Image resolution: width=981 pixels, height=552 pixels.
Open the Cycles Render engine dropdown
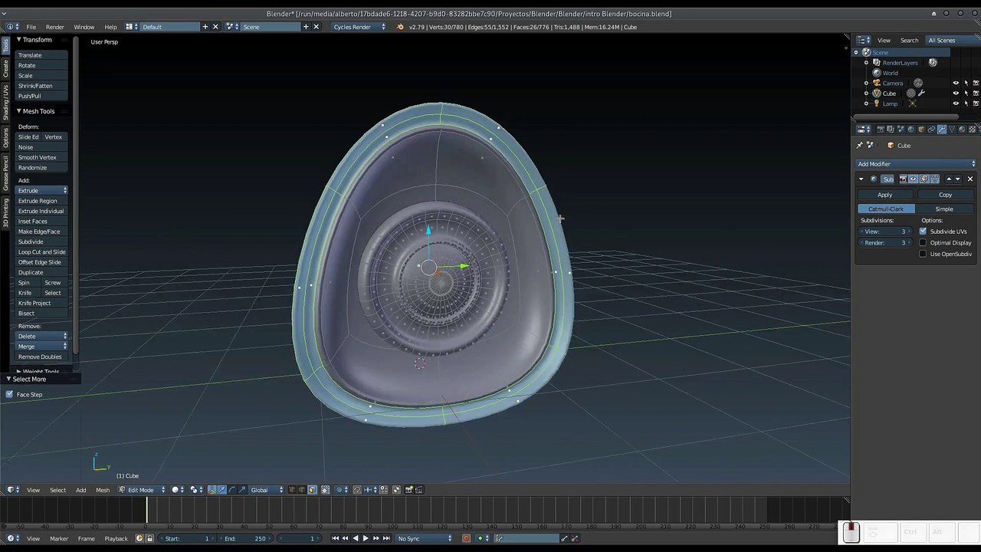point(358,27)
